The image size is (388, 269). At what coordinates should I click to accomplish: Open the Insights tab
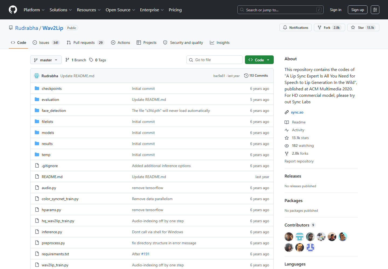(x=220, y=43)
